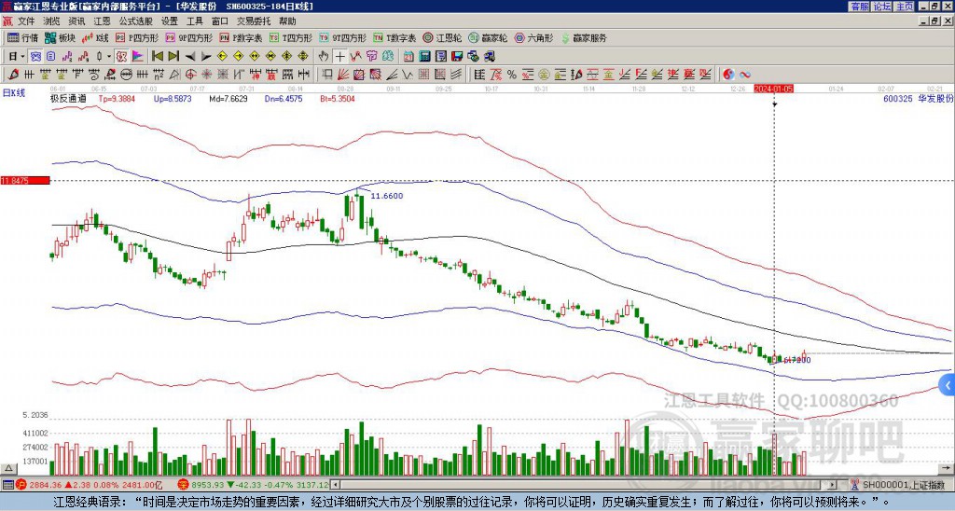The image size is (955, 511).
Task: Click the Bt=5.3504 indicator value
Action: (338, 98)
